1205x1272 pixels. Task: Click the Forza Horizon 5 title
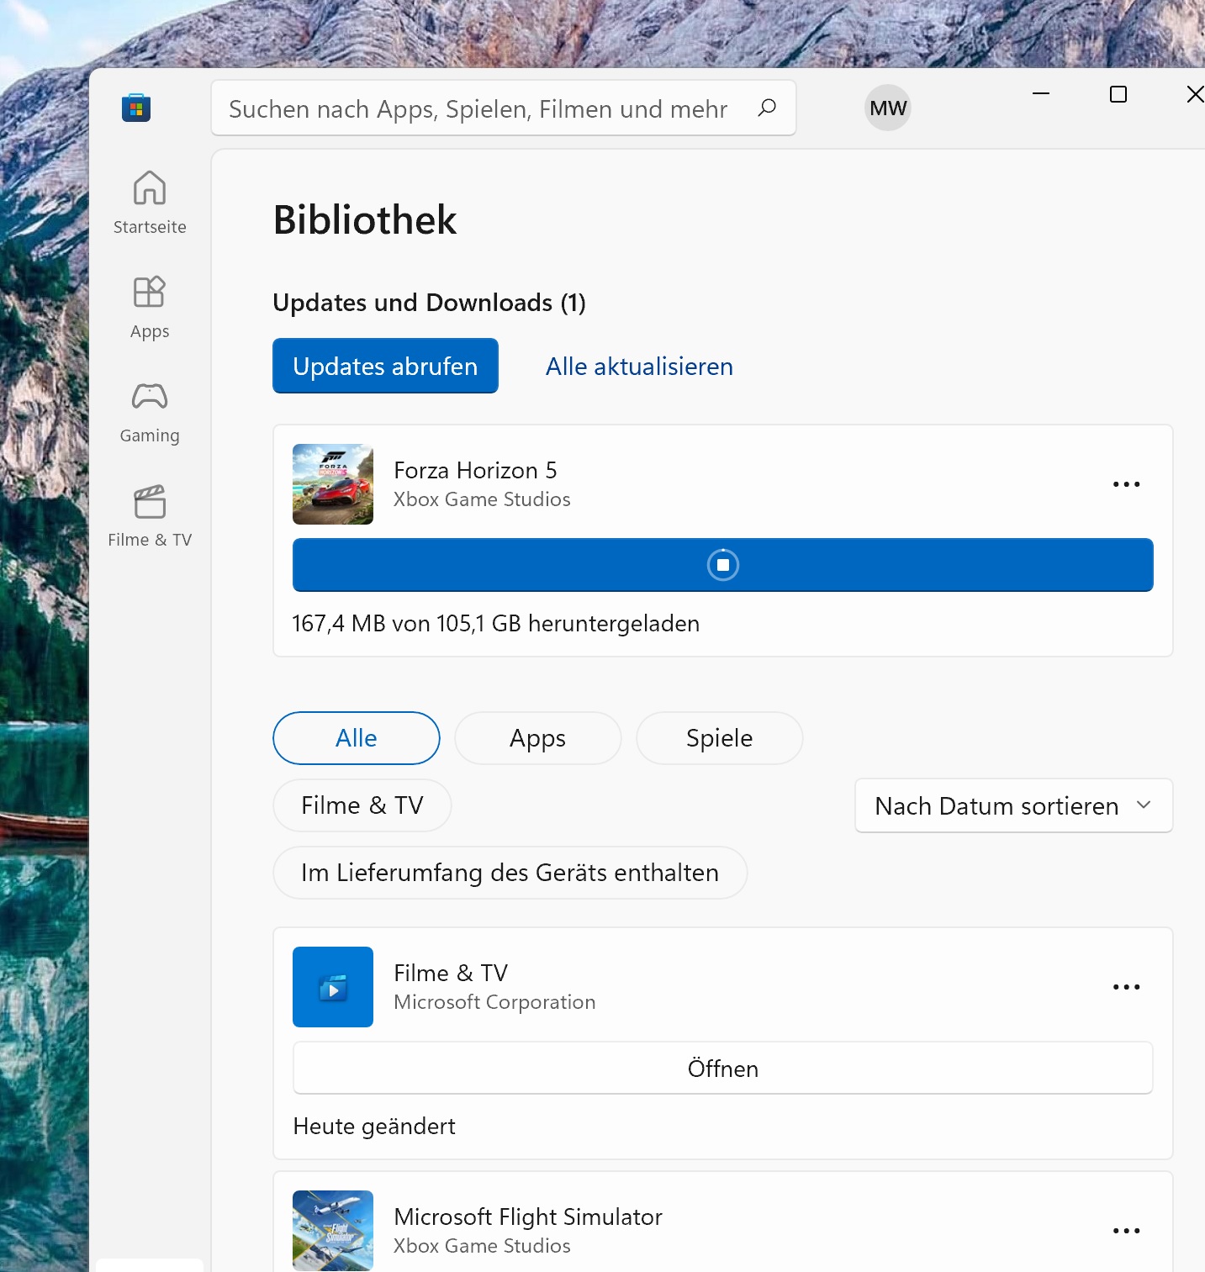[475, 470]
